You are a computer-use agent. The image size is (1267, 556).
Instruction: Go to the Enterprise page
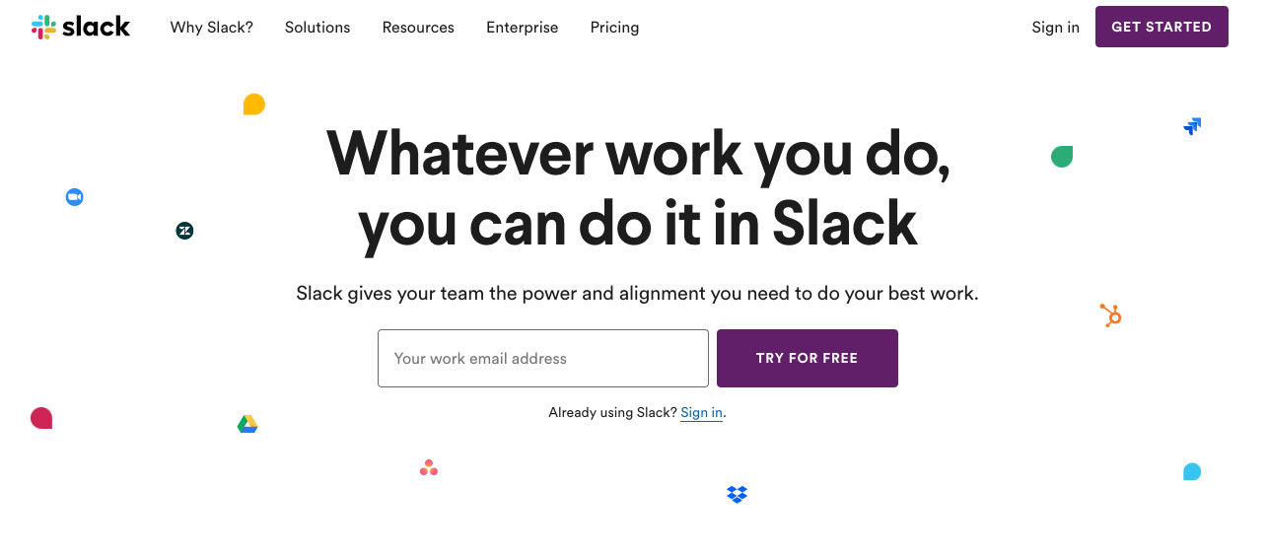pos(522,28)
